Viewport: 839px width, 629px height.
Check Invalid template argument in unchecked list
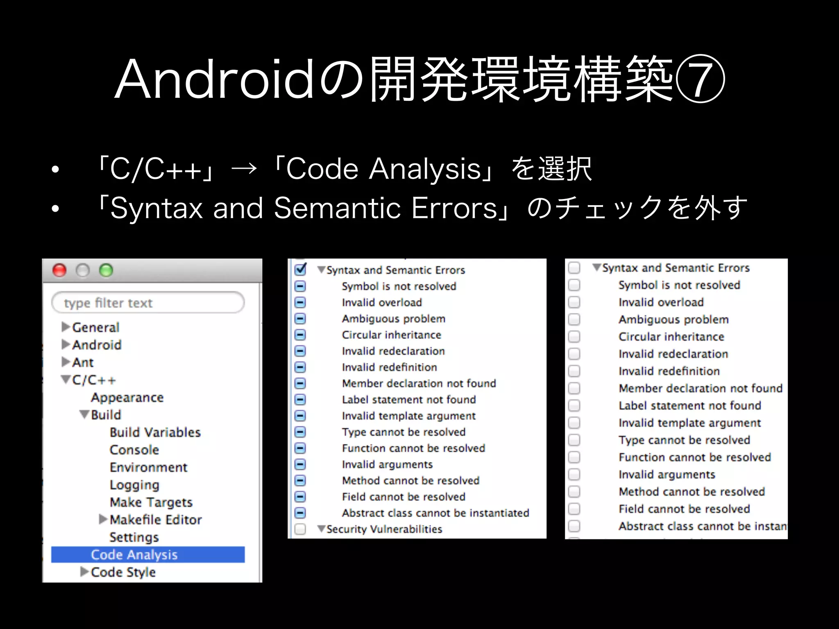click(x=574, y=423)
